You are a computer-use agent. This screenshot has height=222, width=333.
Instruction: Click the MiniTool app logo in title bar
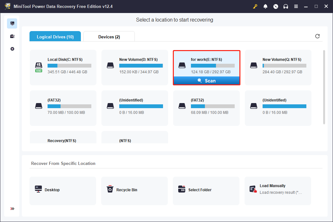[x=8, y=6]
